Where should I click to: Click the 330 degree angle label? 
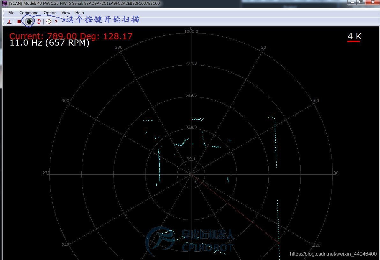118,47
